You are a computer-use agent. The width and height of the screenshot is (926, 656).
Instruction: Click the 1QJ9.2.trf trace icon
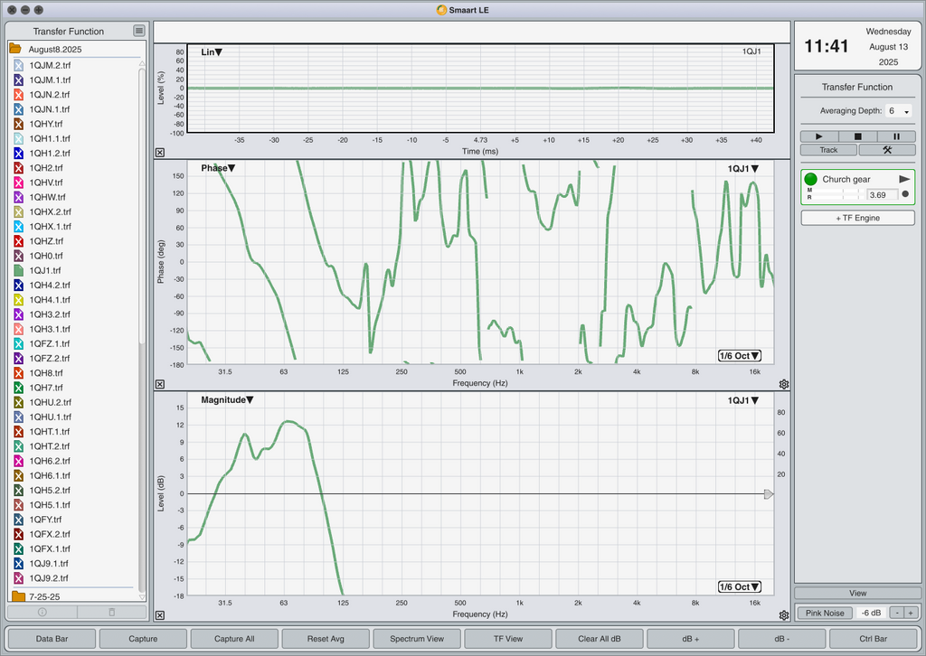[x=18, y=578]
